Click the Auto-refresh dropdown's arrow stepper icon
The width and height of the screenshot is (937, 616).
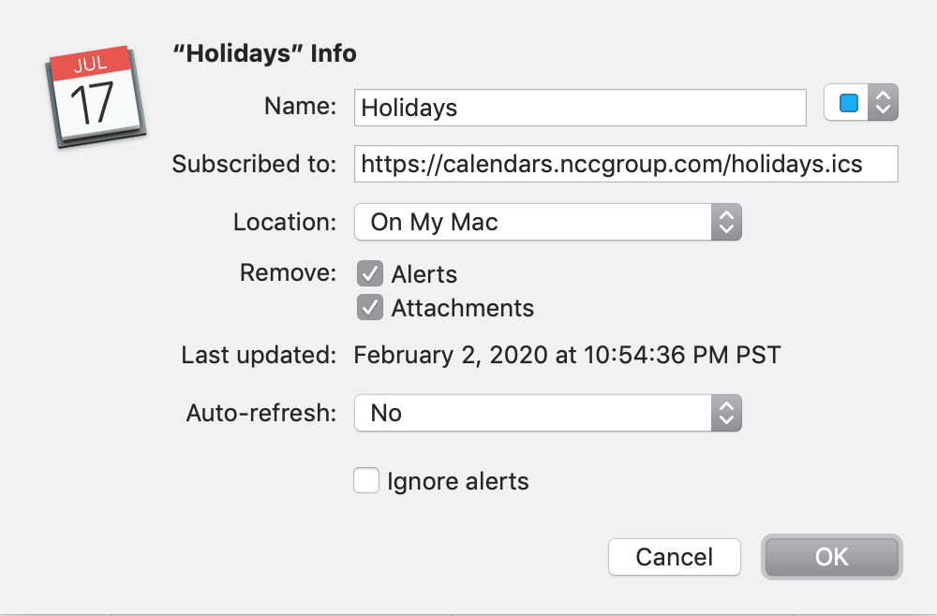pyautogui.click(x=726, y=413)
